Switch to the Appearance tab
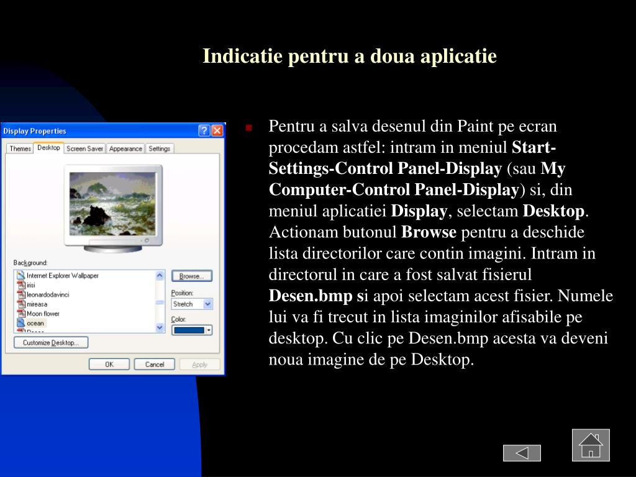Screen dimensions: 636x477 [x=125, y=148]
